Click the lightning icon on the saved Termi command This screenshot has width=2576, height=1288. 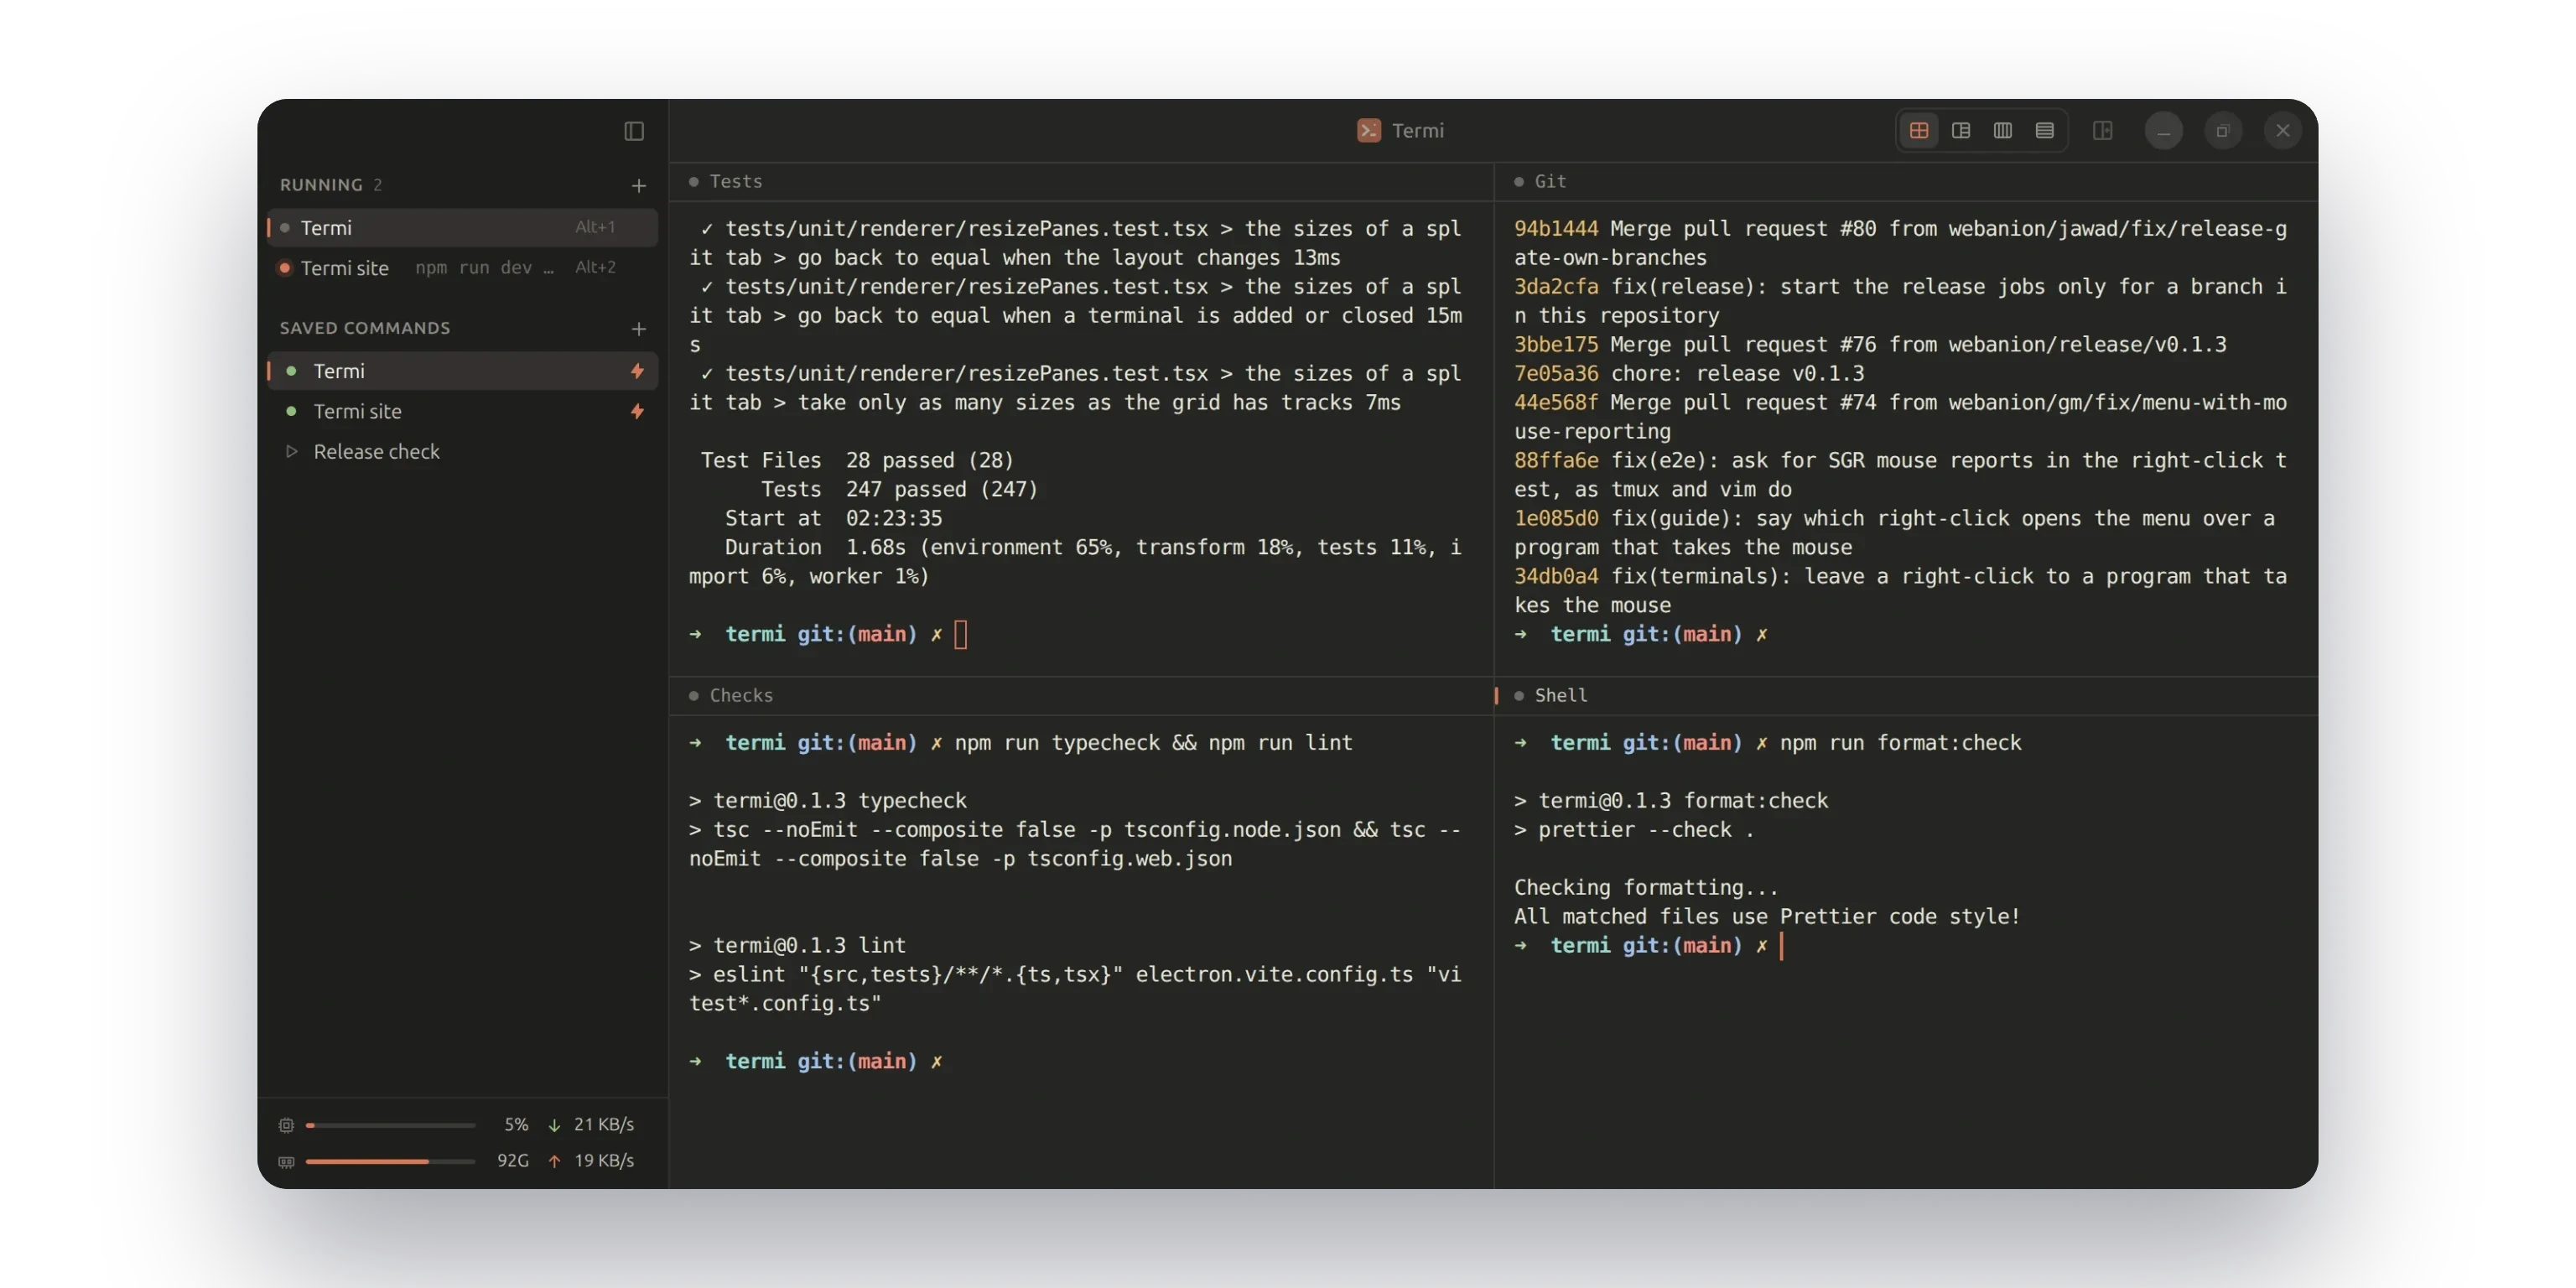pos(637,371)
